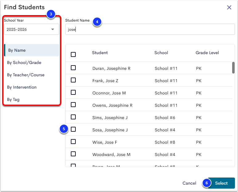
Task: Click the name Woodward, Jose M
Action: [111, 154]
